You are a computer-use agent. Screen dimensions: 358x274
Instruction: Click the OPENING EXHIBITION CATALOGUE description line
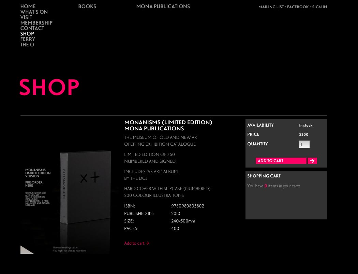tap(160, 144)
